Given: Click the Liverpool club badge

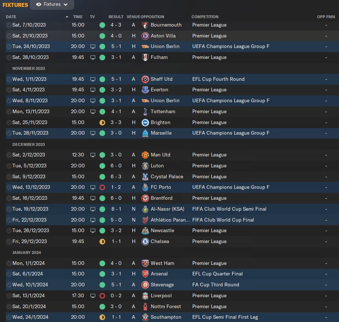Looking at the screenshot, I should (x=145, y=296).
